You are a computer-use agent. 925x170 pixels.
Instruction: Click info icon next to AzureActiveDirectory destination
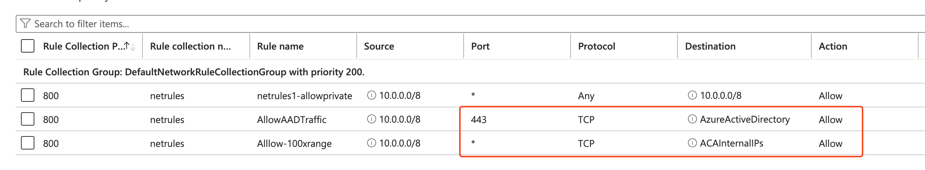click(692, 119)
